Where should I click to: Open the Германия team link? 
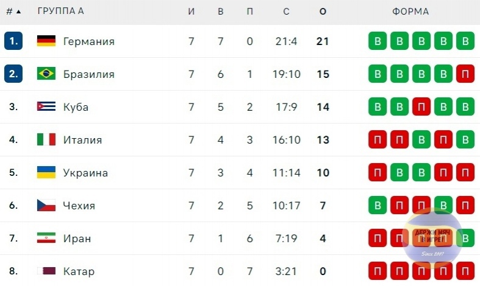pyautogui.click(x=89, y=41)
